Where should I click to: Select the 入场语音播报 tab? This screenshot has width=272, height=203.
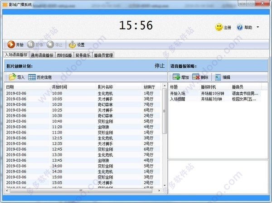16,55
